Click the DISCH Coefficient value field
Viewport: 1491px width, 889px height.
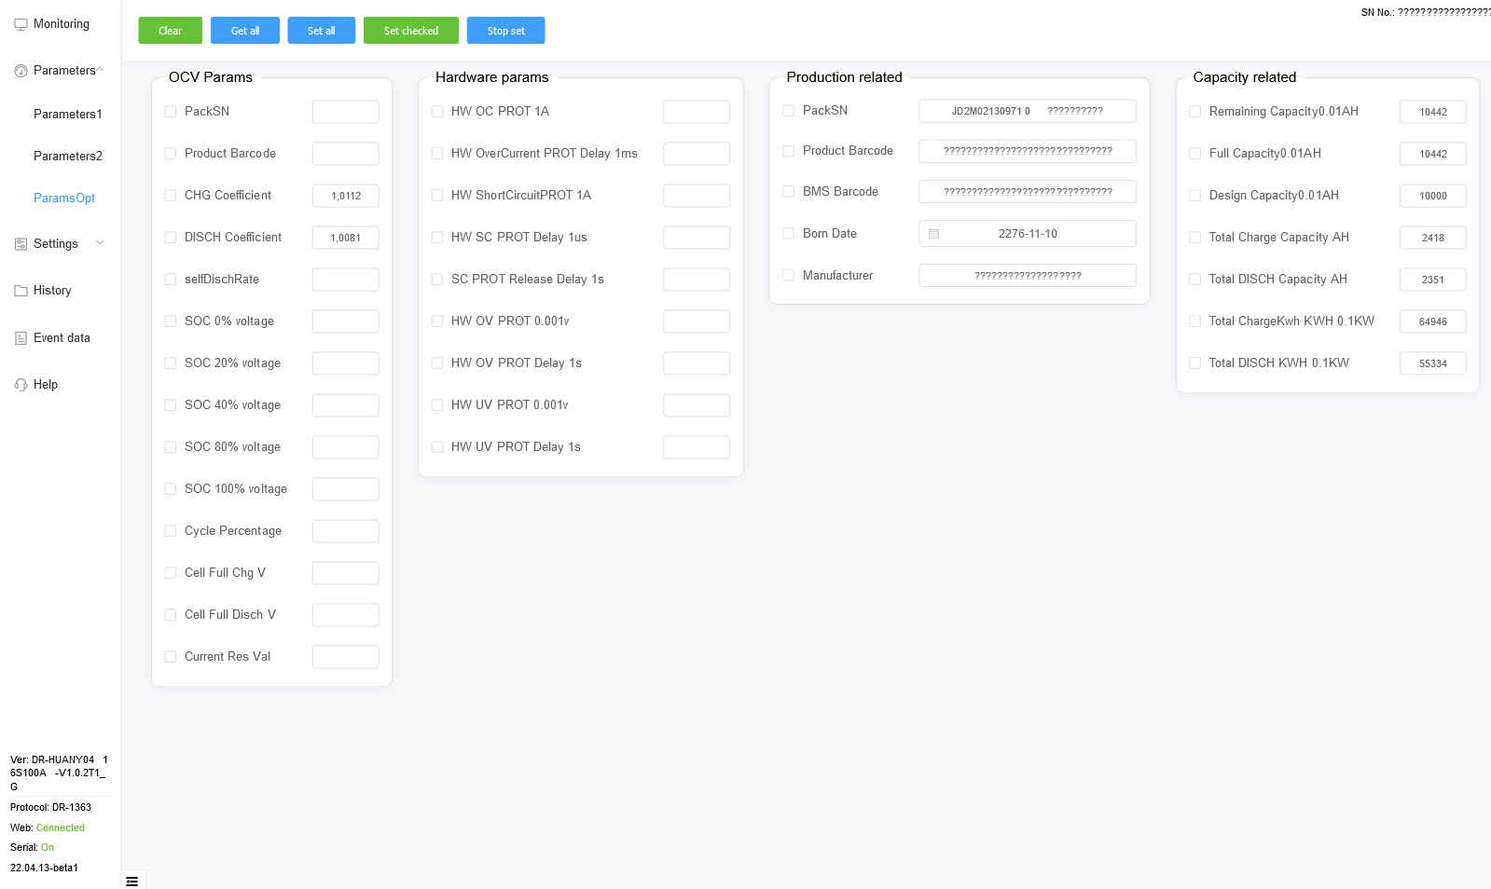coord(346,238)
